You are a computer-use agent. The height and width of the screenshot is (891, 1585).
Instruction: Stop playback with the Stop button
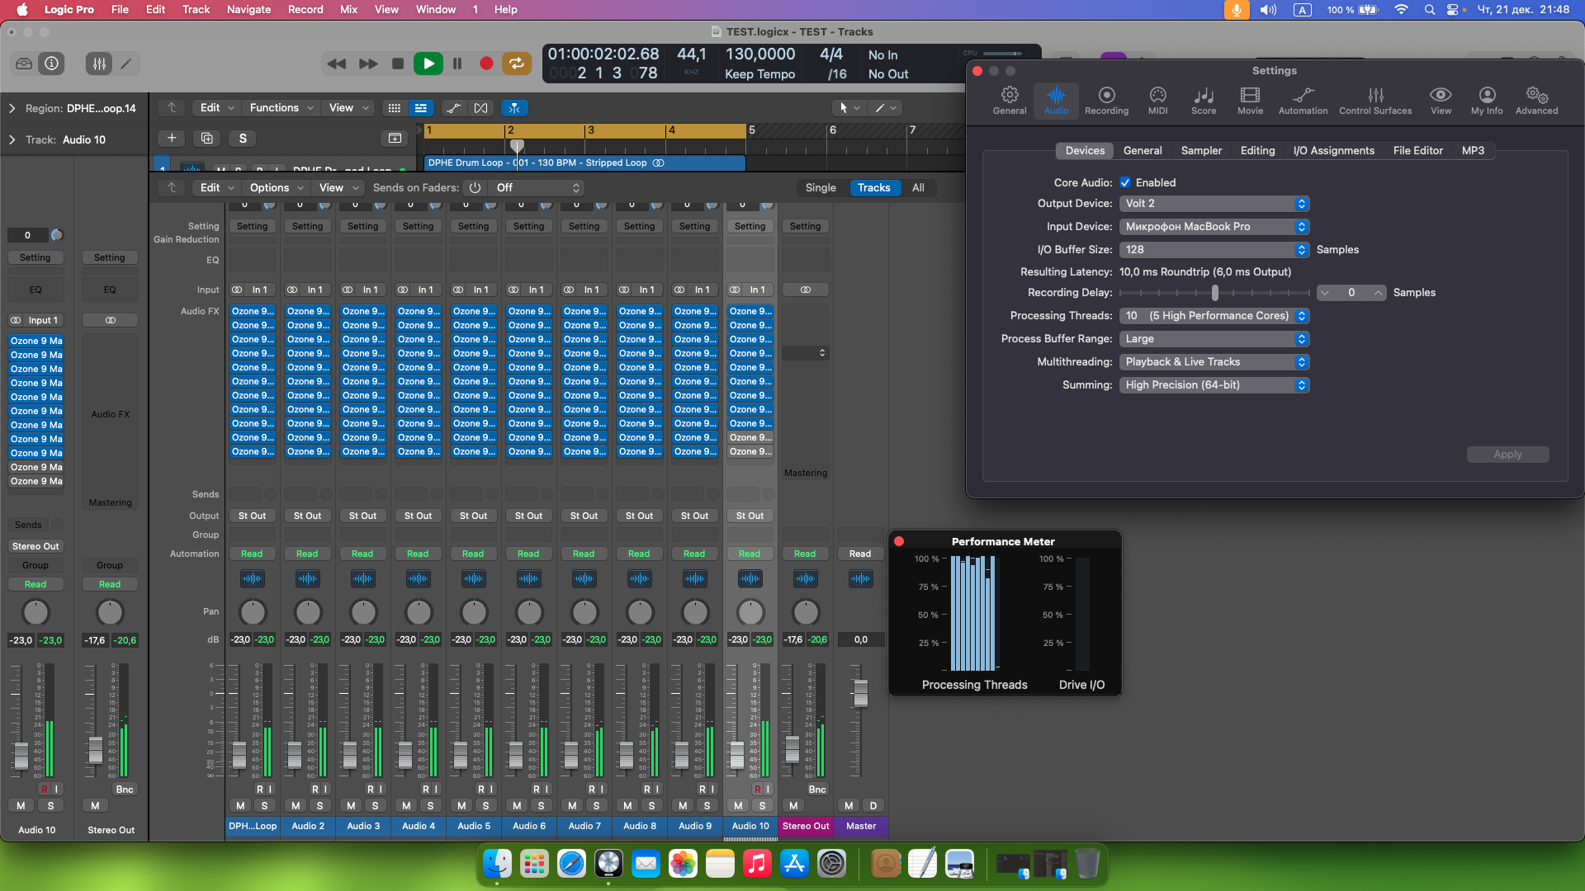click(398, 64)
